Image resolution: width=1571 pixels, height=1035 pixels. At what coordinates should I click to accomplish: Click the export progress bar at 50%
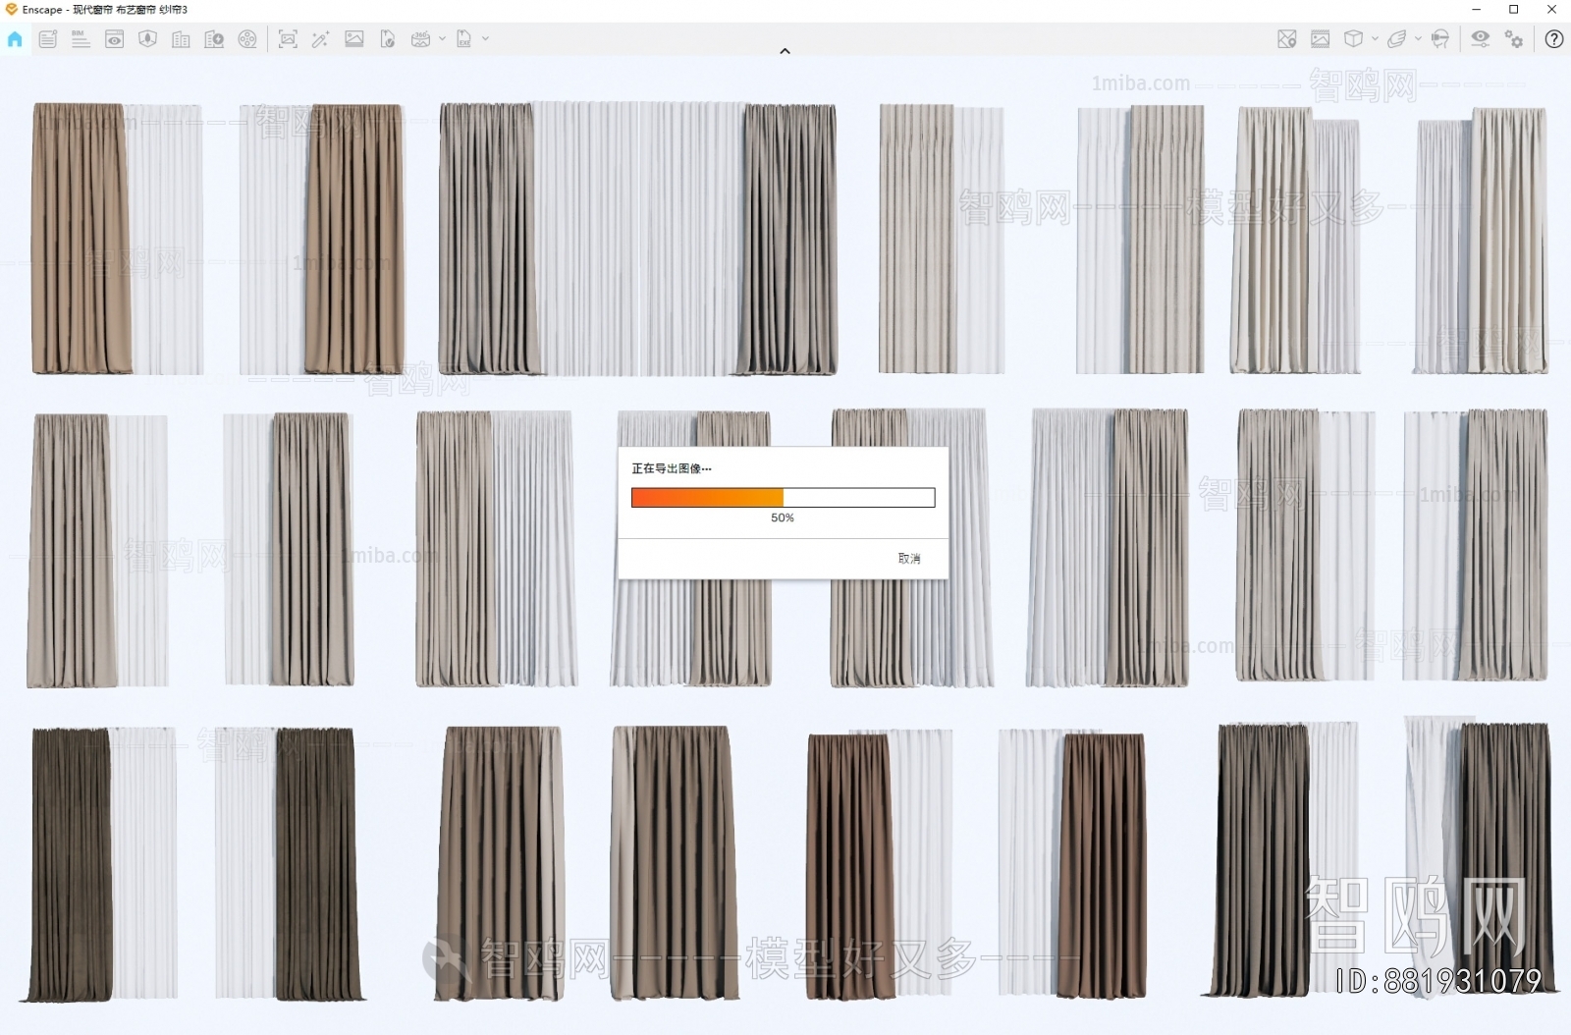pyautogui.click(x=783, y=498)
